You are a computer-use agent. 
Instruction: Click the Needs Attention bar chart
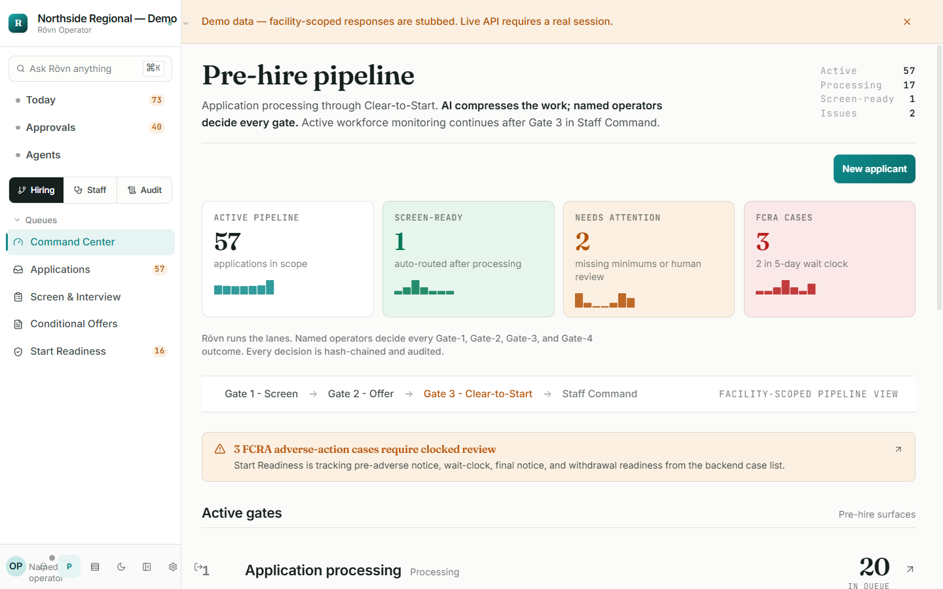[605, 300]
